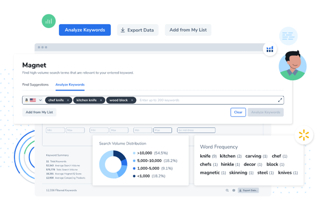330x212 pixels.
Task: Click the wood block keyword chip
Action: tap(121, 100)
